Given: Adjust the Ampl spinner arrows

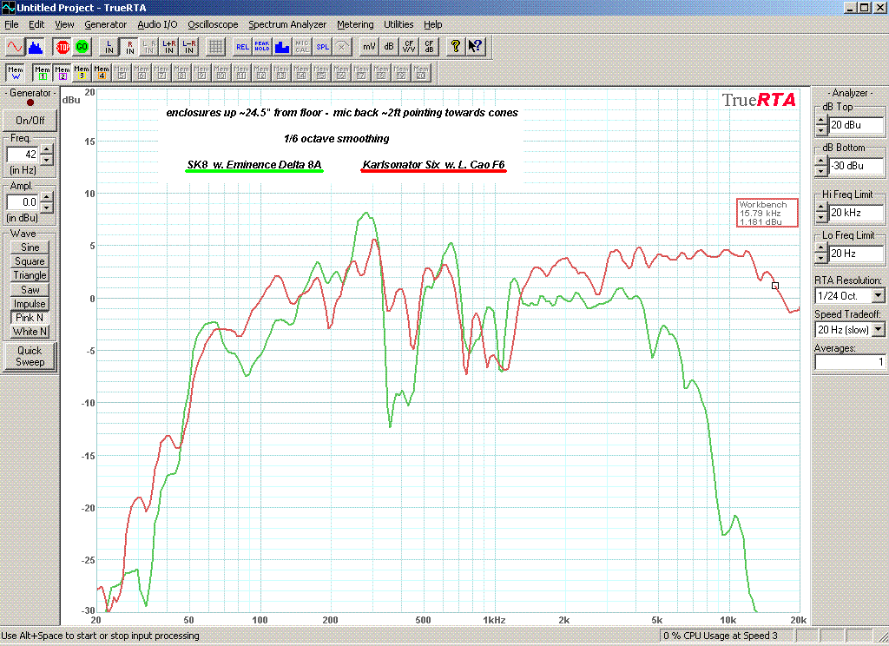Looking at the screenshot, I should coord(48,202).
